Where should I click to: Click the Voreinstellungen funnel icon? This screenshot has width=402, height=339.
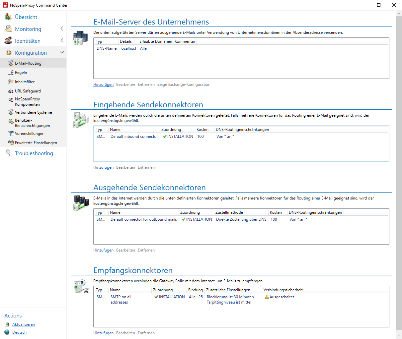tap(11, 134)
